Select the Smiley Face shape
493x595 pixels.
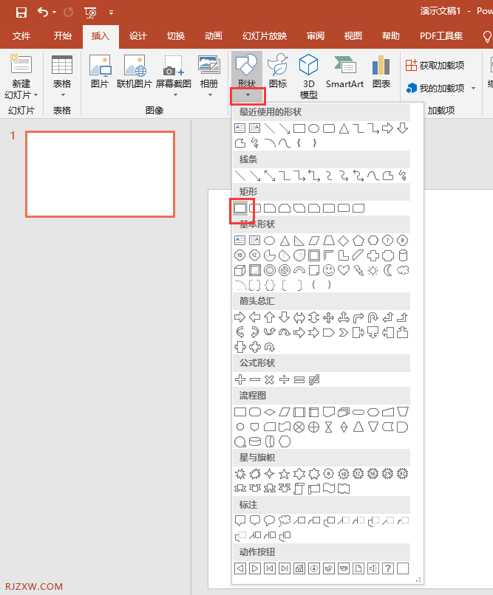click(x=328, y=270)
